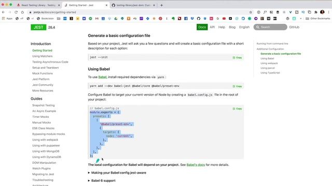Screen dimensions: 332x186
Task: Open Testing Asynchronous Code in sidebar
Action: [x=50, y=62]
